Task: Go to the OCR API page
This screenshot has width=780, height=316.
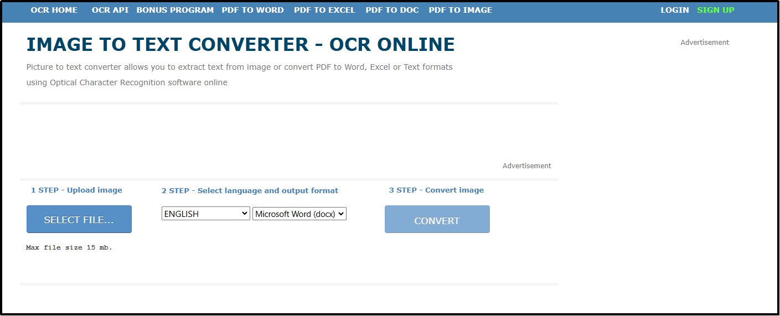Action: point(110,10)
